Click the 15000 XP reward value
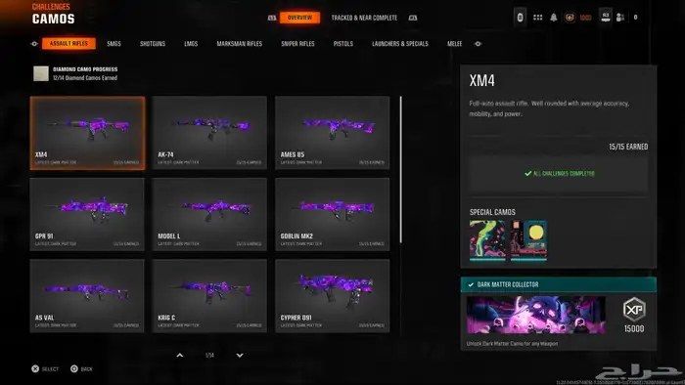This screenshot has width=685, height=385. point(634,328)
